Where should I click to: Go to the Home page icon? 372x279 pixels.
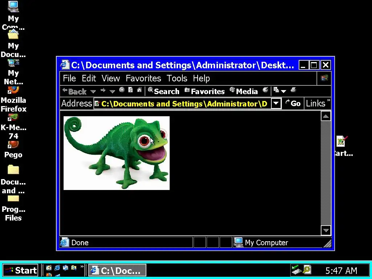139,90
